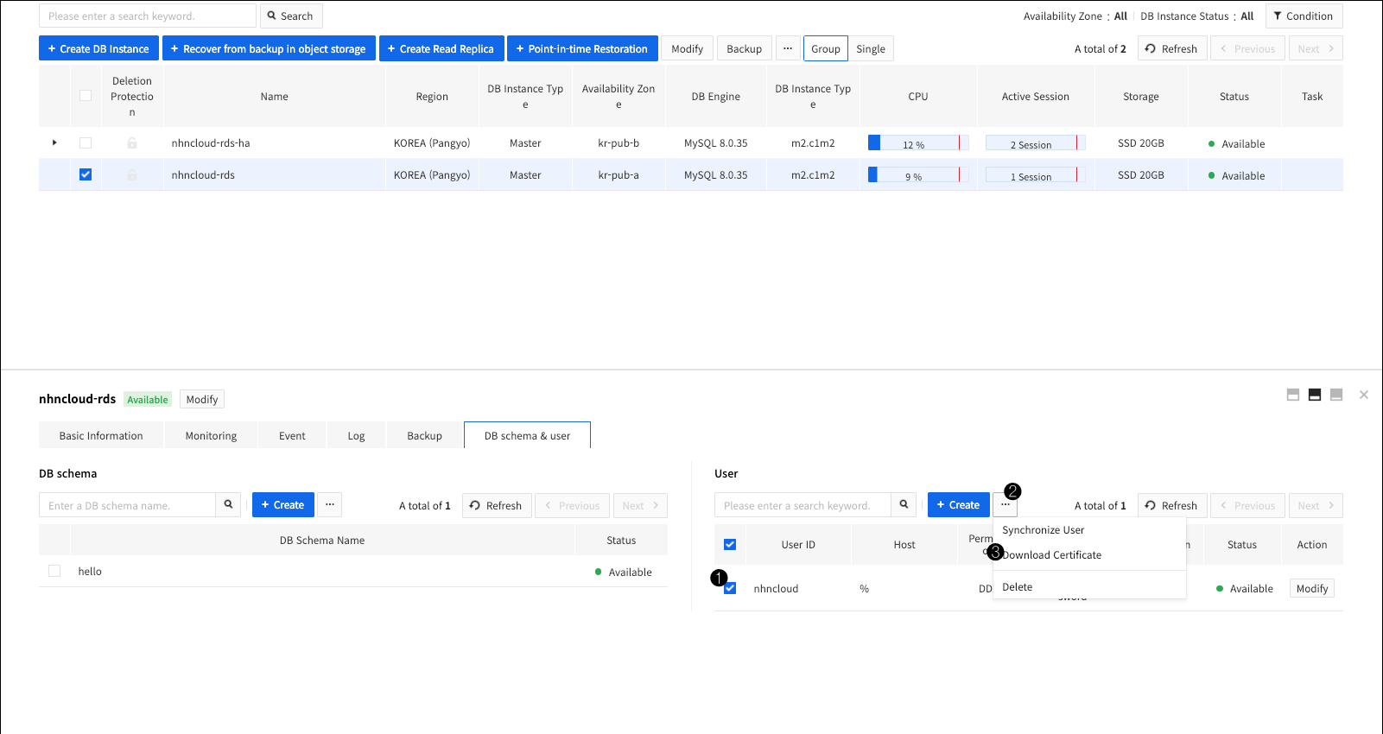The width and height of the screenshot is (1383, 734).
Task: Close the nhncloud-rds detail panel
Action: coord(1364,395)
